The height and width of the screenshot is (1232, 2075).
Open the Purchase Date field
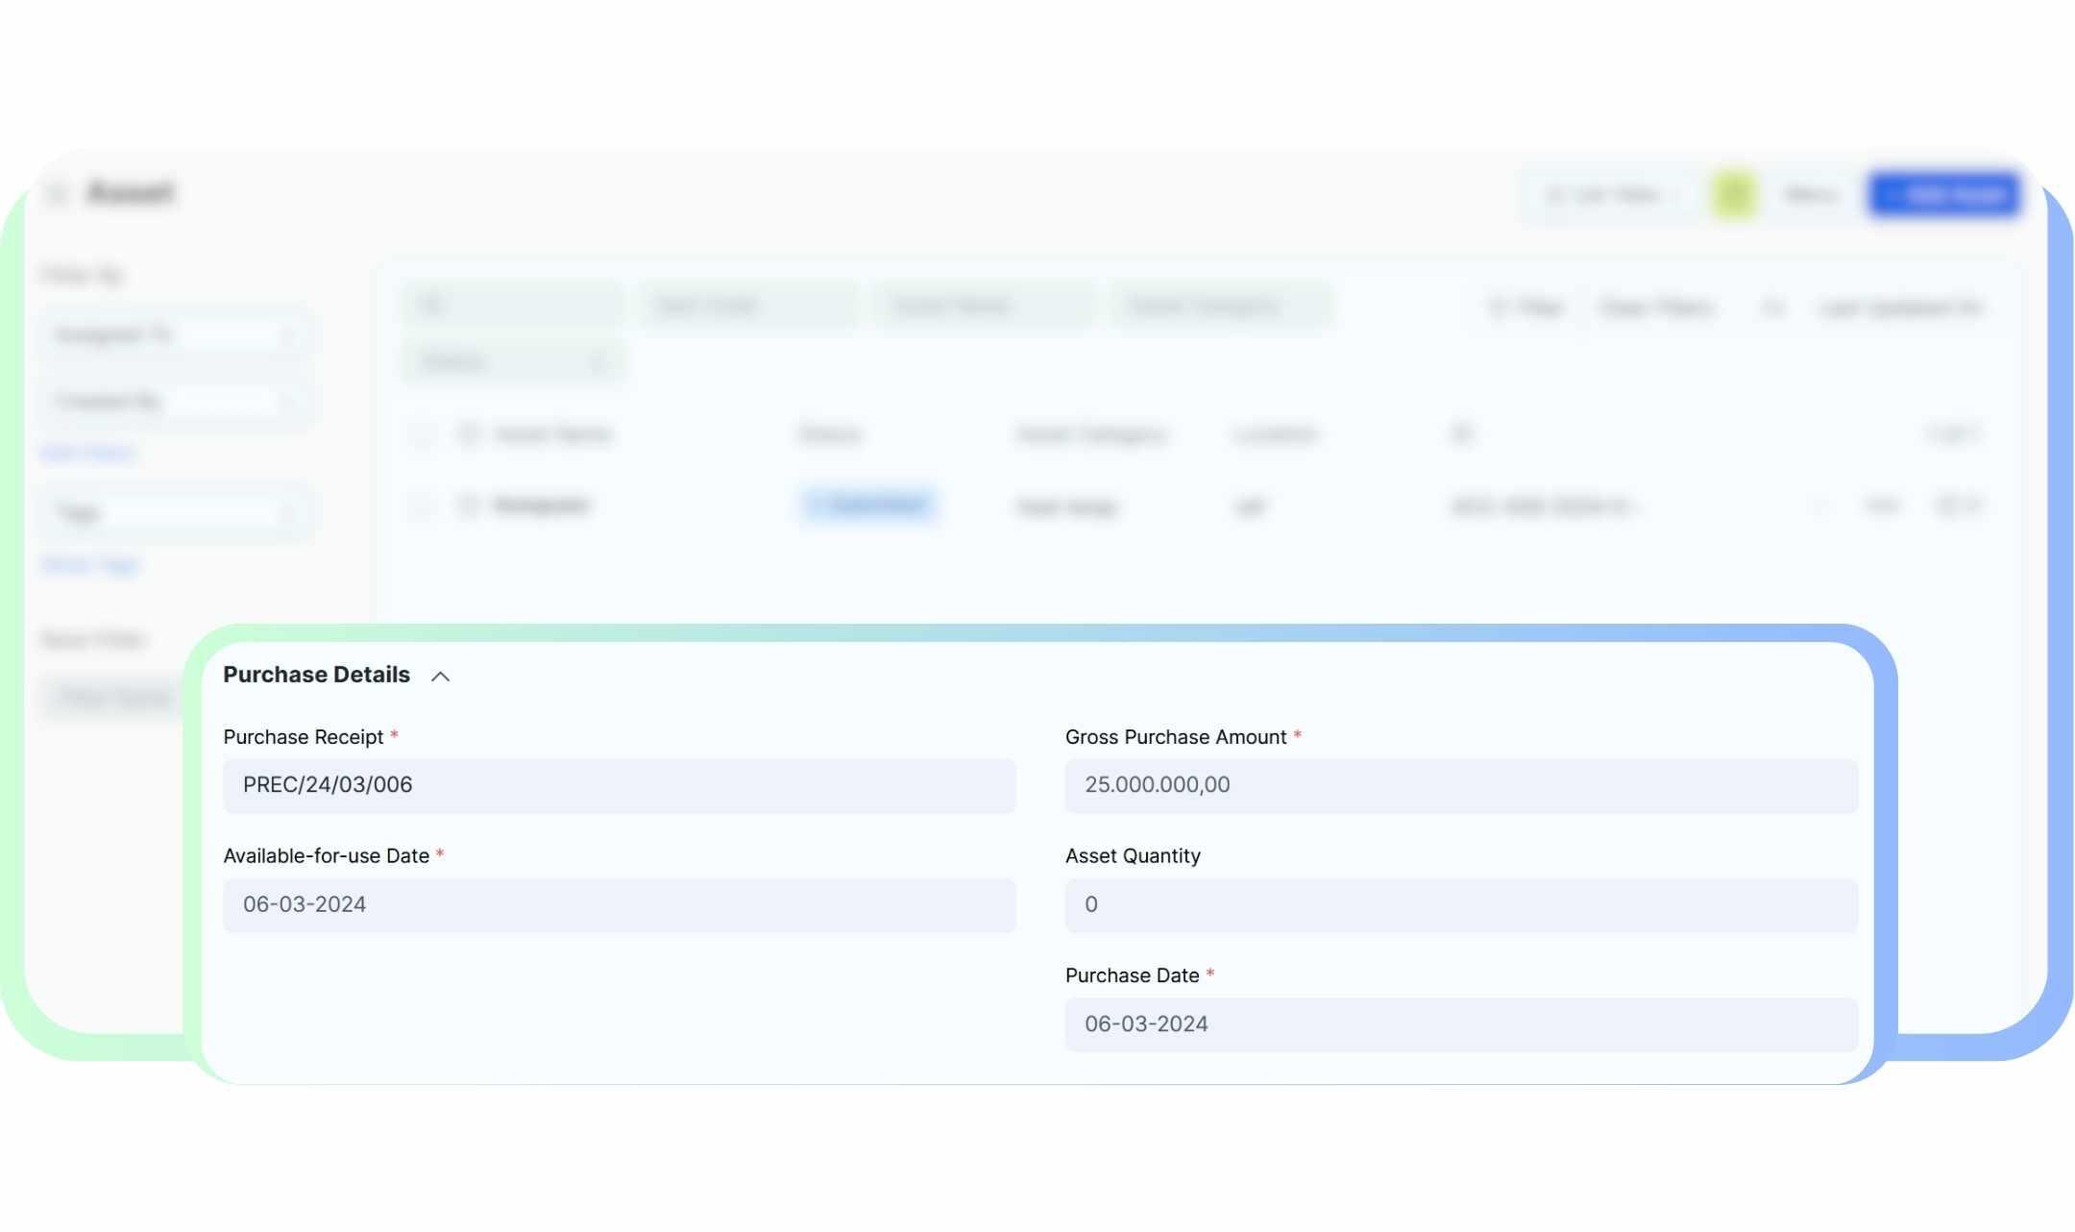(x=1460, y=1023)
